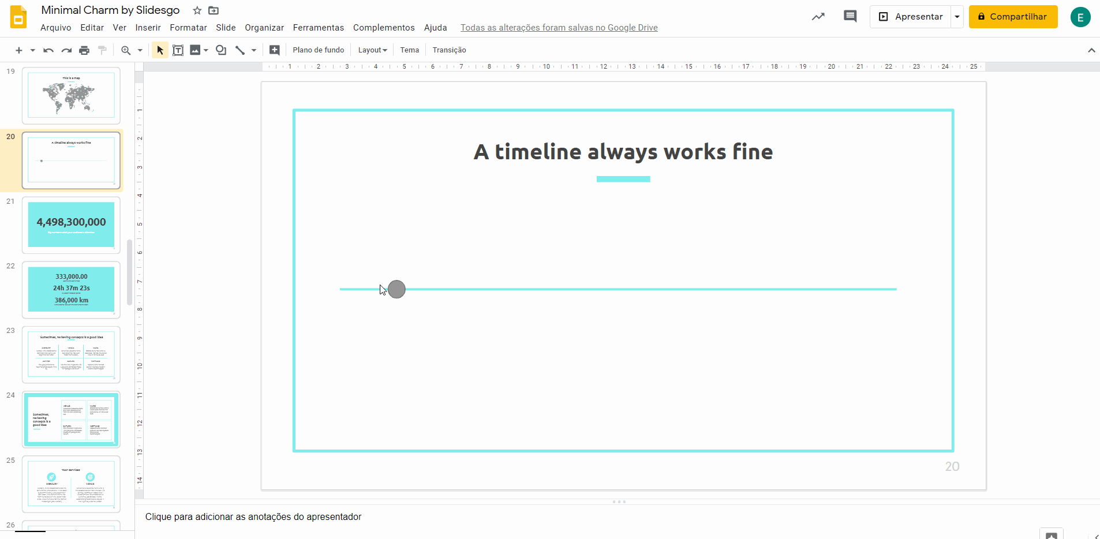Image resolution: width=1100 pixels, height=539 pixels.
Task: Open the Organizar menu
Action: (264, 28)
